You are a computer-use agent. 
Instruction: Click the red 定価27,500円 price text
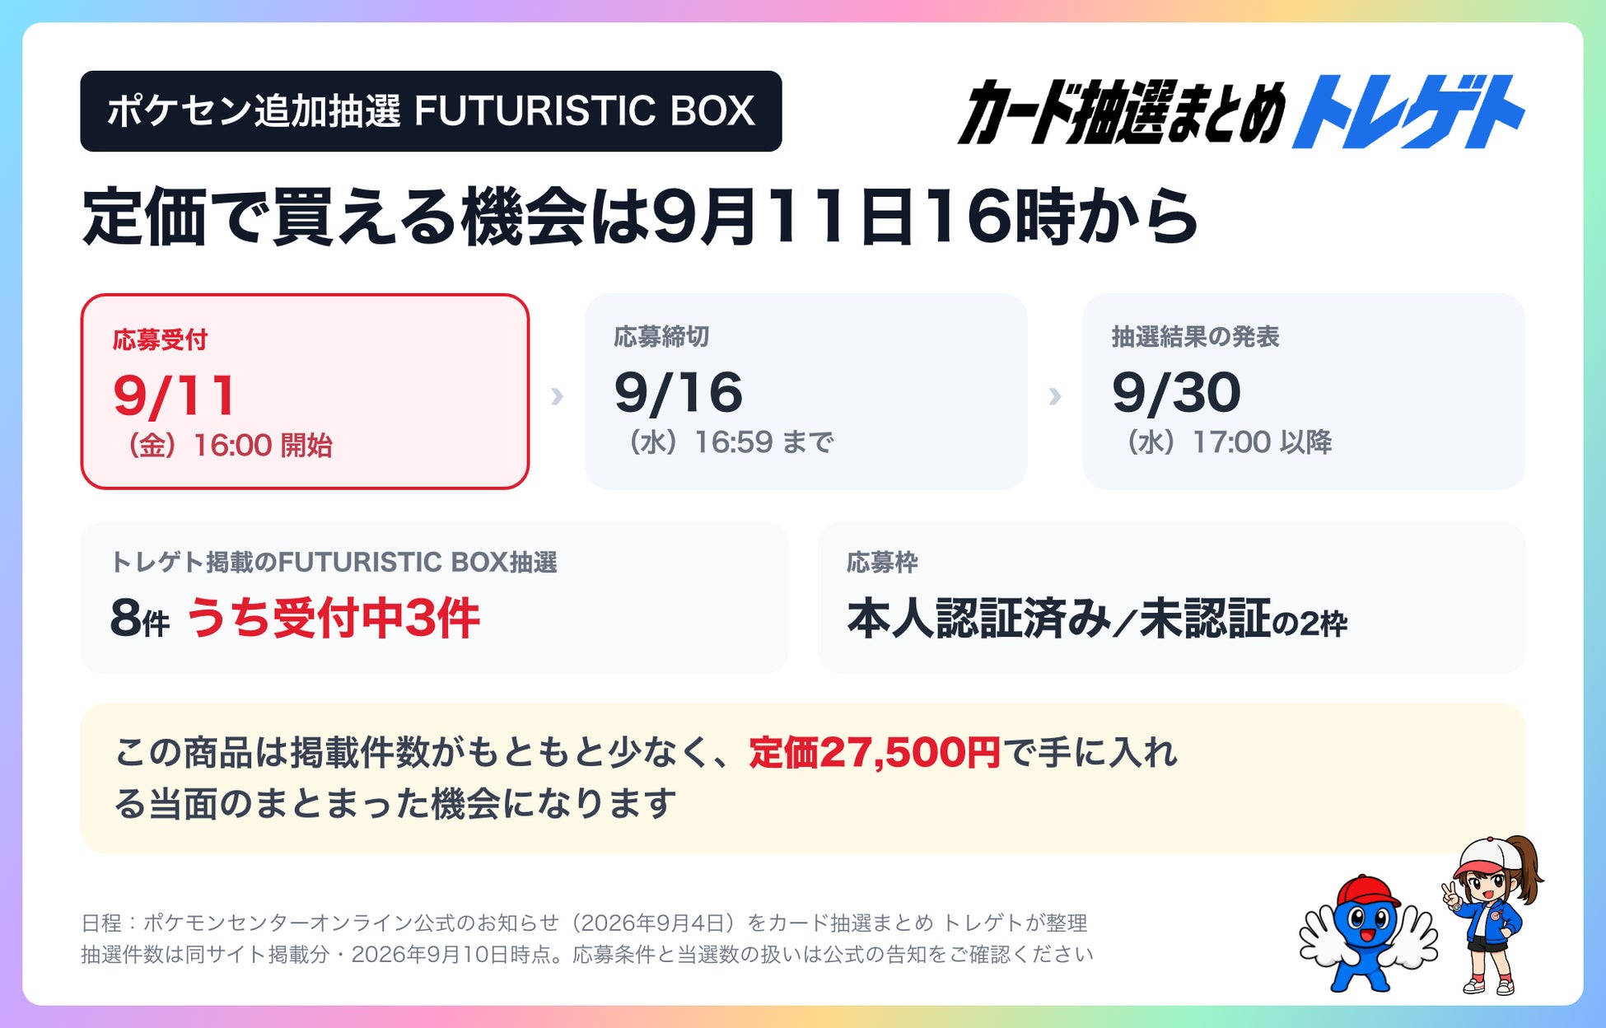click(875, 752)
